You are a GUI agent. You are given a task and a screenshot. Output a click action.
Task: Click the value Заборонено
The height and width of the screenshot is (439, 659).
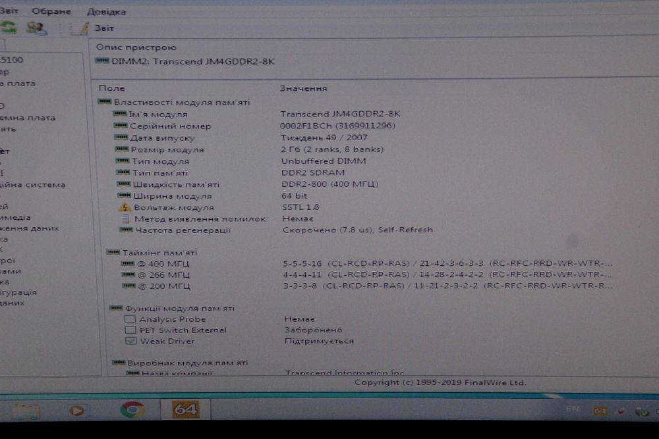click(314, 330)
